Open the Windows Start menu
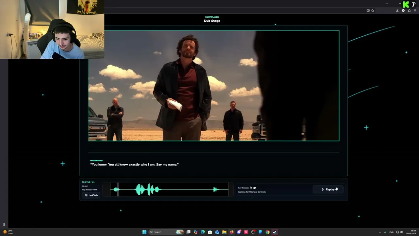This screenshot has height=236, width=419. [x=144, y=232]
